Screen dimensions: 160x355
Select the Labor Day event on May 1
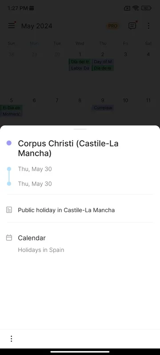pyautogui.click(x=80, y=68)
